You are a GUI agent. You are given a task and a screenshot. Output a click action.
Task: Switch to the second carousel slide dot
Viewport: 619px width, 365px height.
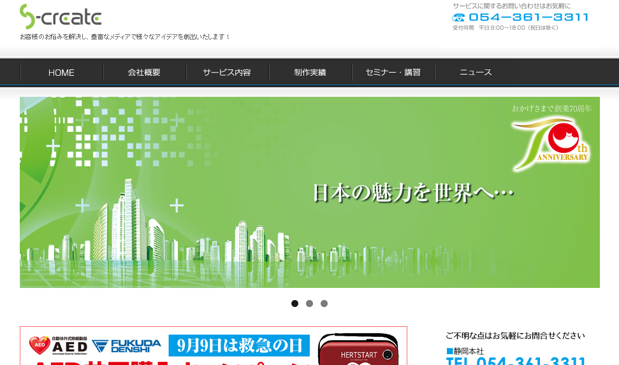point(309,304)
